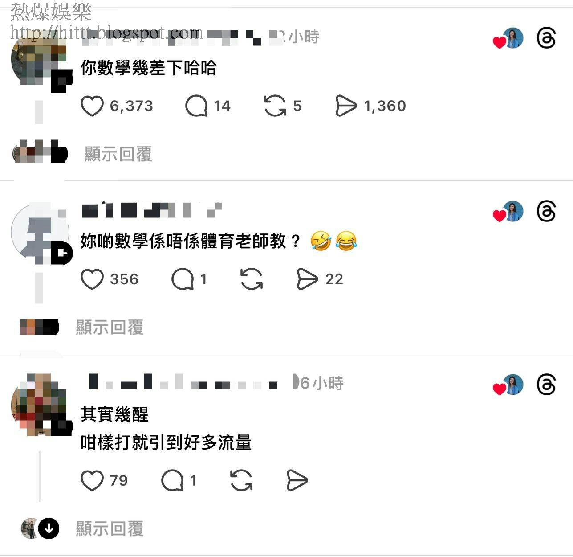The height and width of the screenshot is (557, 573).
Task: Open Threads logo on first comment
Action: tap(546, 38)
